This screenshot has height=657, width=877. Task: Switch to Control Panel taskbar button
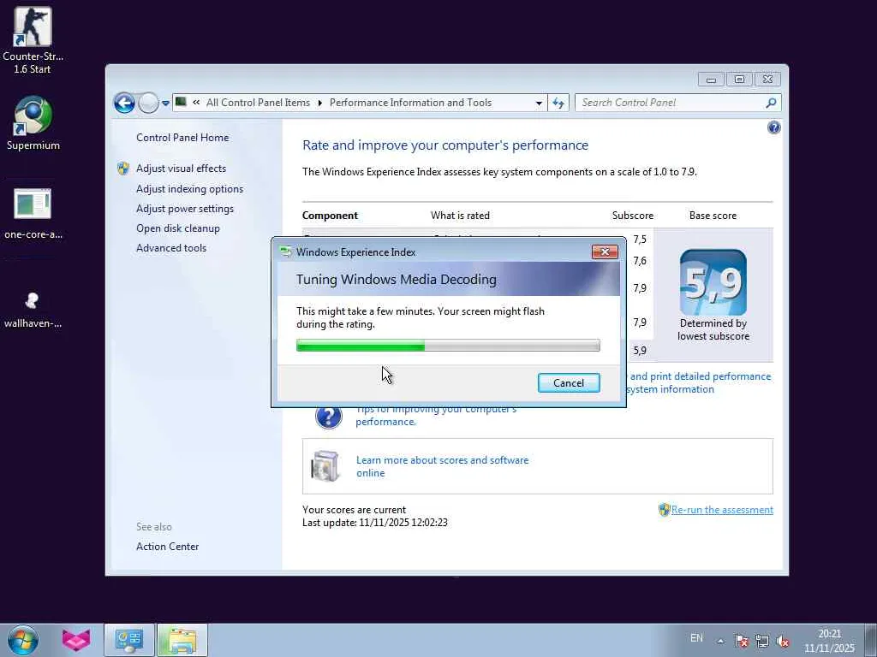[x=129, y=640]
